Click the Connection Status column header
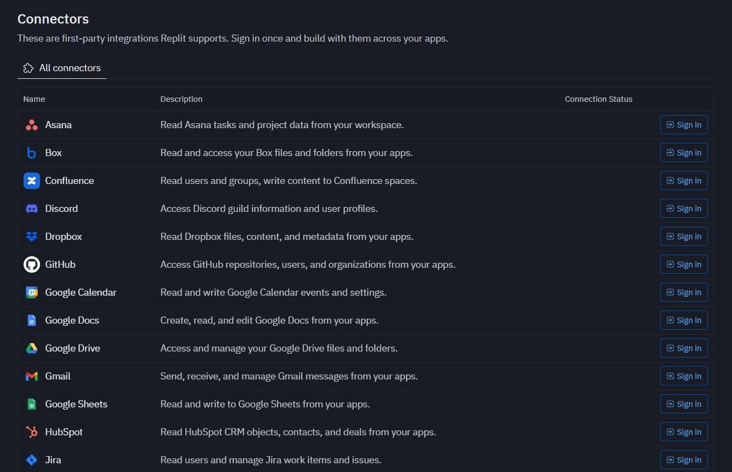 pyautogui.click(x=598, y=99)
